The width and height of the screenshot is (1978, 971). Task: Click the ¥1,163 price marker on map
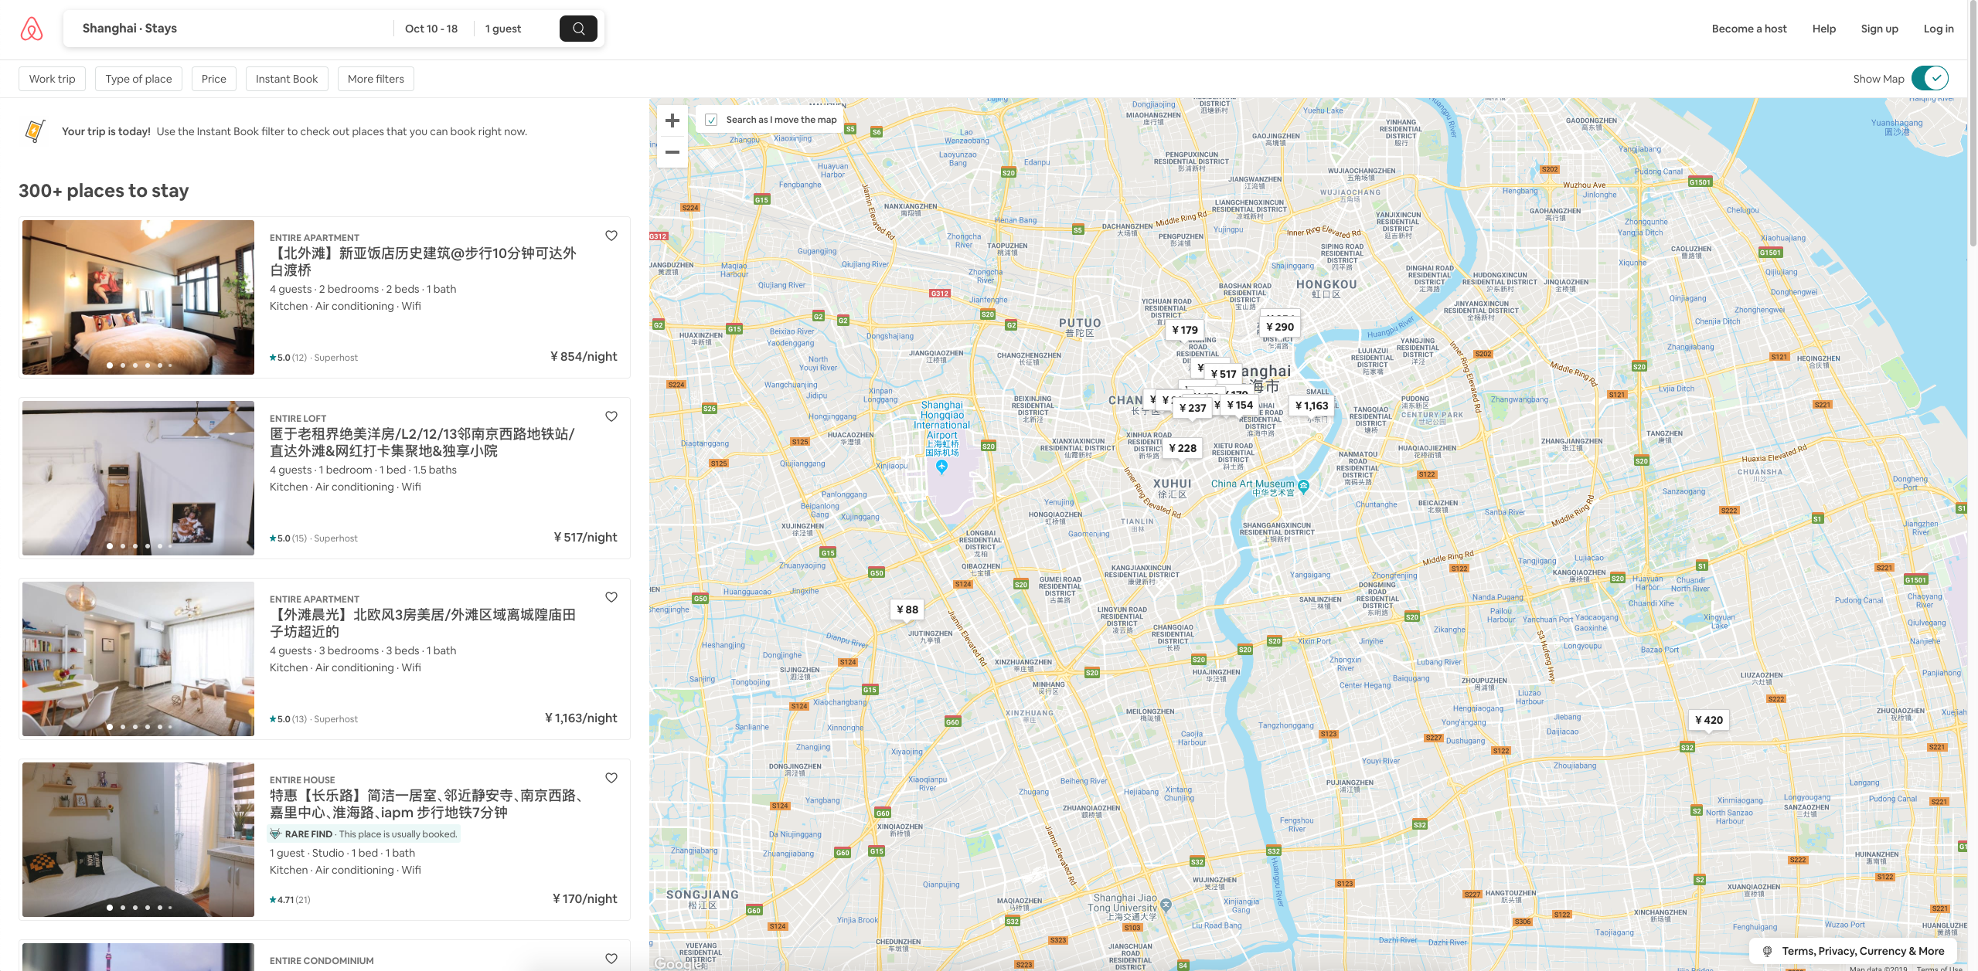click(x=1312, y=406)
